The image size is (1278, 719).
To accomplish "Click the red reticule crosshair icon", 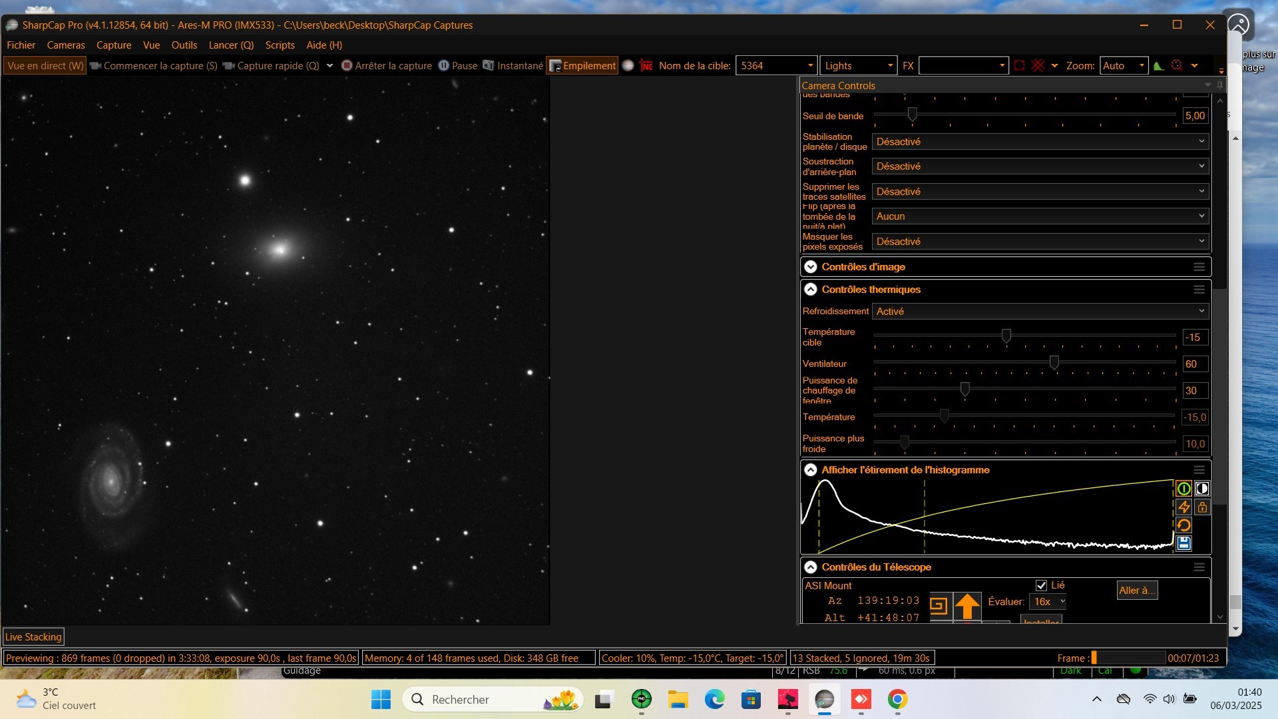I will tap(1038, 65).
